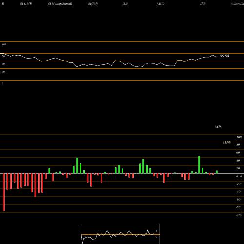Click the -20 label on MR axis

tap(238, 184)
